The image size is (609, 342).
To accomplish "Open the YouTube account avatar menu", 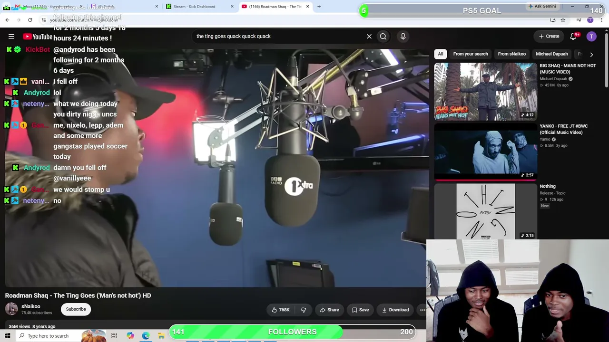I will [x=591, y=36].
